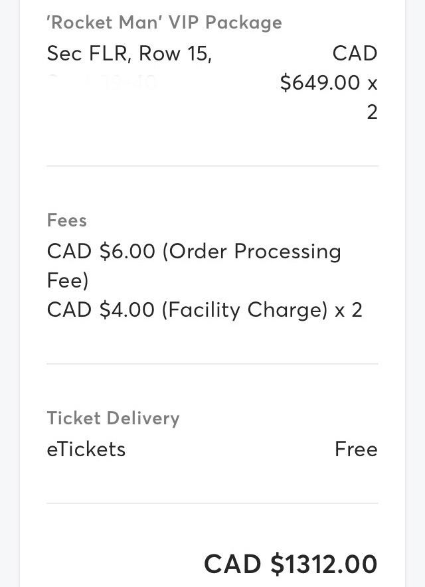Select the Sec FLR, Row 15 text
425x587 pixels.
129,54
